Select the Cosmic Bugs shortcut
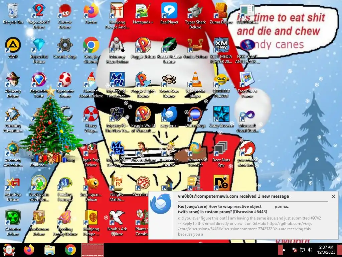Screen dimensions: 342x257 (65, 48)
